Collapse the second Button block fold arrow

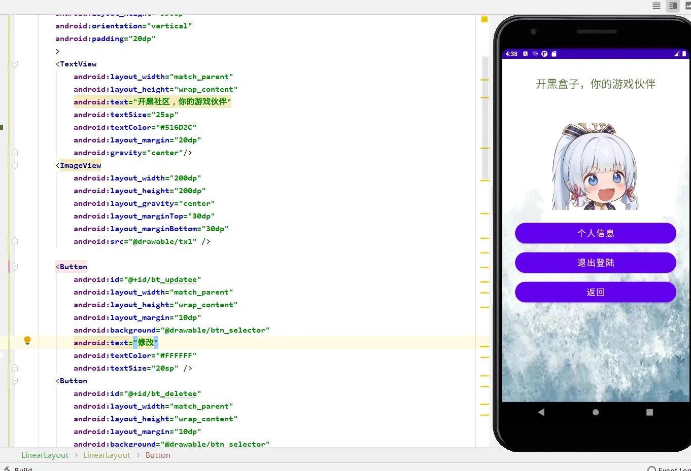pyautogui.click(x=14, y=381)
